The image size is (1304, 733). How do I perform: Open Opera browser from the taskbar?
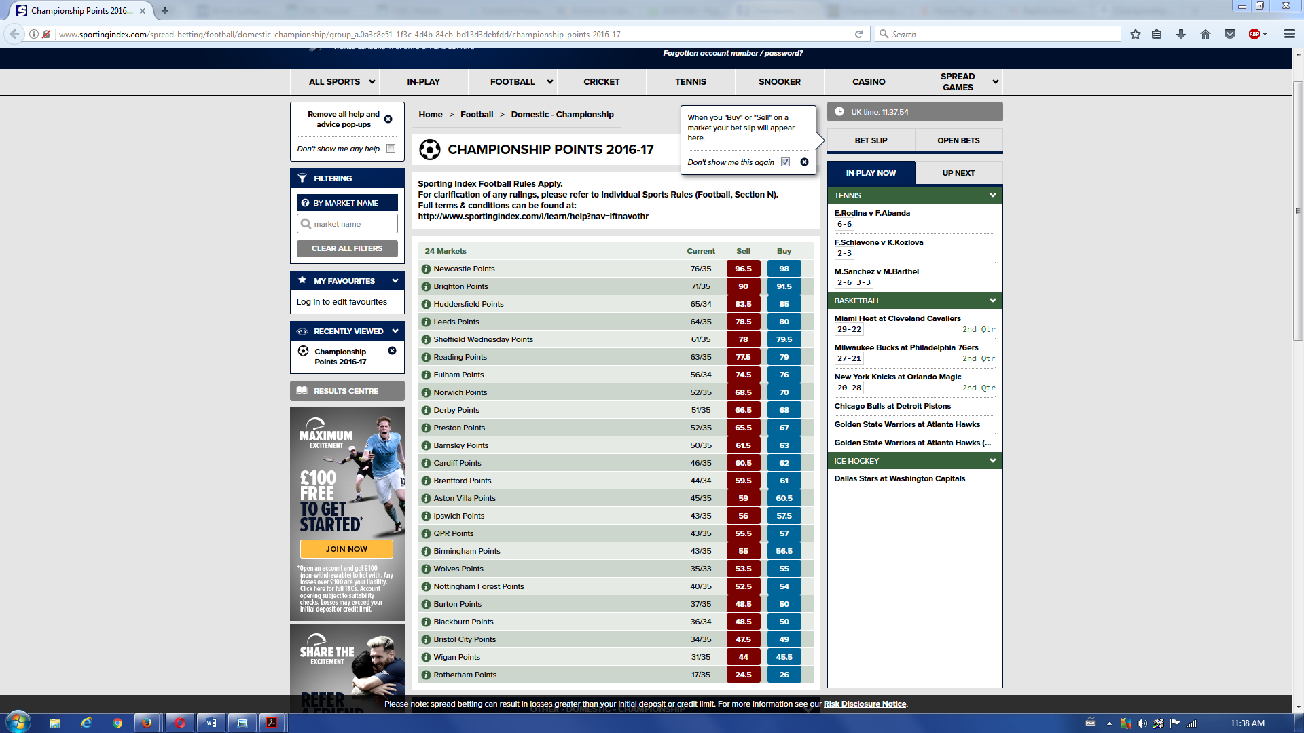coord(180,723)
